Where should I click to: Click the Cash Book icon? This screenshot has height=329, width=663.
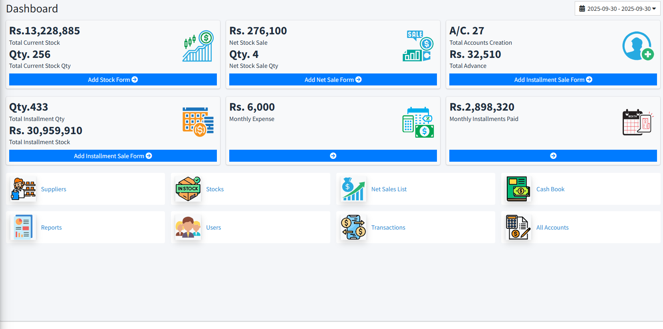pos(518,189)
